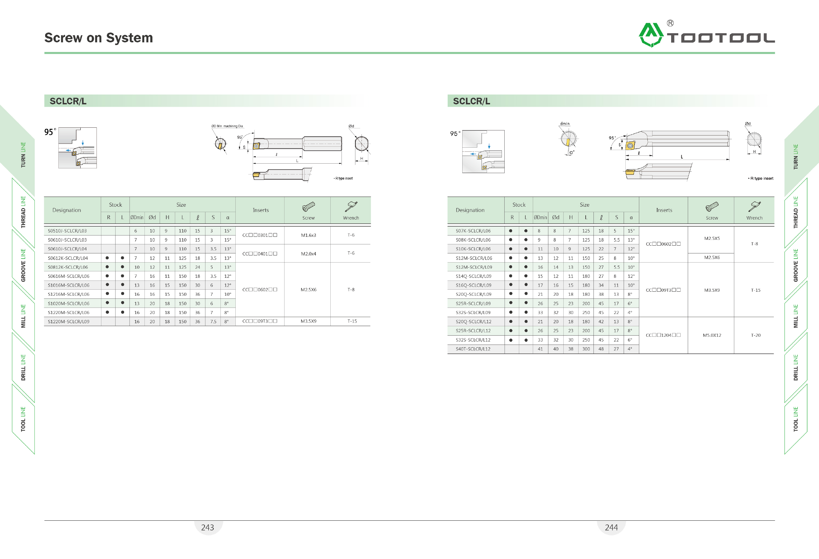The width and height of the screenshot is (819, 559).
Task: Click the M5.0X12 screw size
Action: point(712,335)
